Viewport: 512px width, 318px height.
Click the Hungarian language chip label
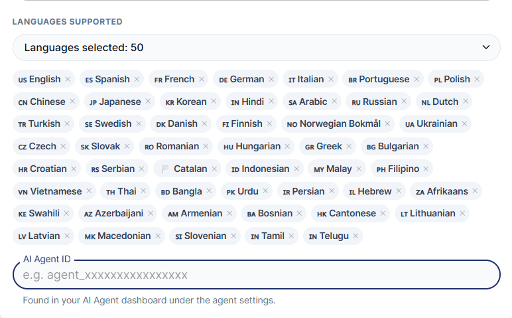click(x=258, y=146)
